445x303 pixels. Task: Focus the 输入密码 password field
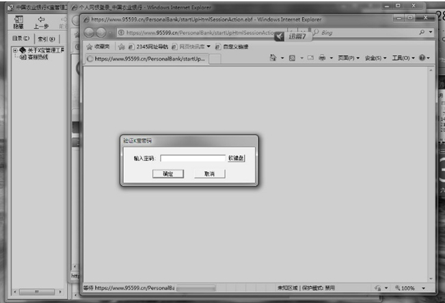click(192, 158)
